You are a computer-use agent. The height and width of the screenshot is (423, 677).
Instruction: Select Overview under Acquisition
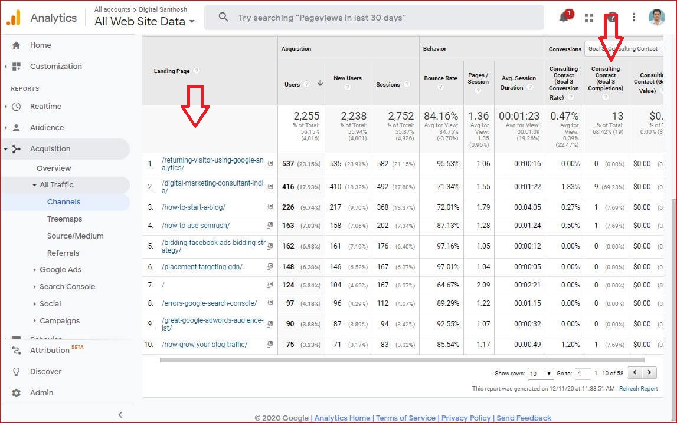pyautogui.click(x=54, y=168)
